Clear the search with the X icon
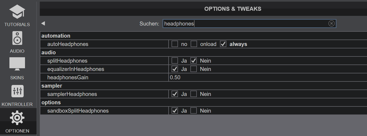The height and width of the screenshot is (136, 367). (332, 24)
